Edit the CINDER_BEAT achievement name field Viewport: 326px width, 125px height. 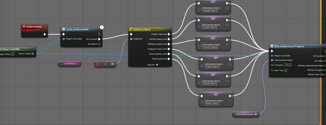209,11
